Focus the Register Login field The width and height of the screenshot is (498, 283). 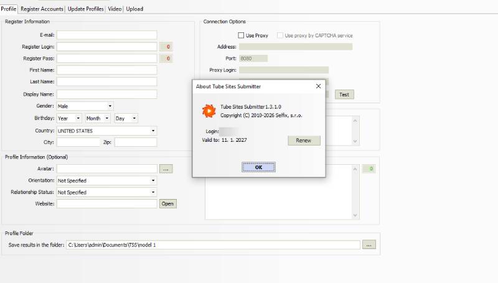coord(106,47)
